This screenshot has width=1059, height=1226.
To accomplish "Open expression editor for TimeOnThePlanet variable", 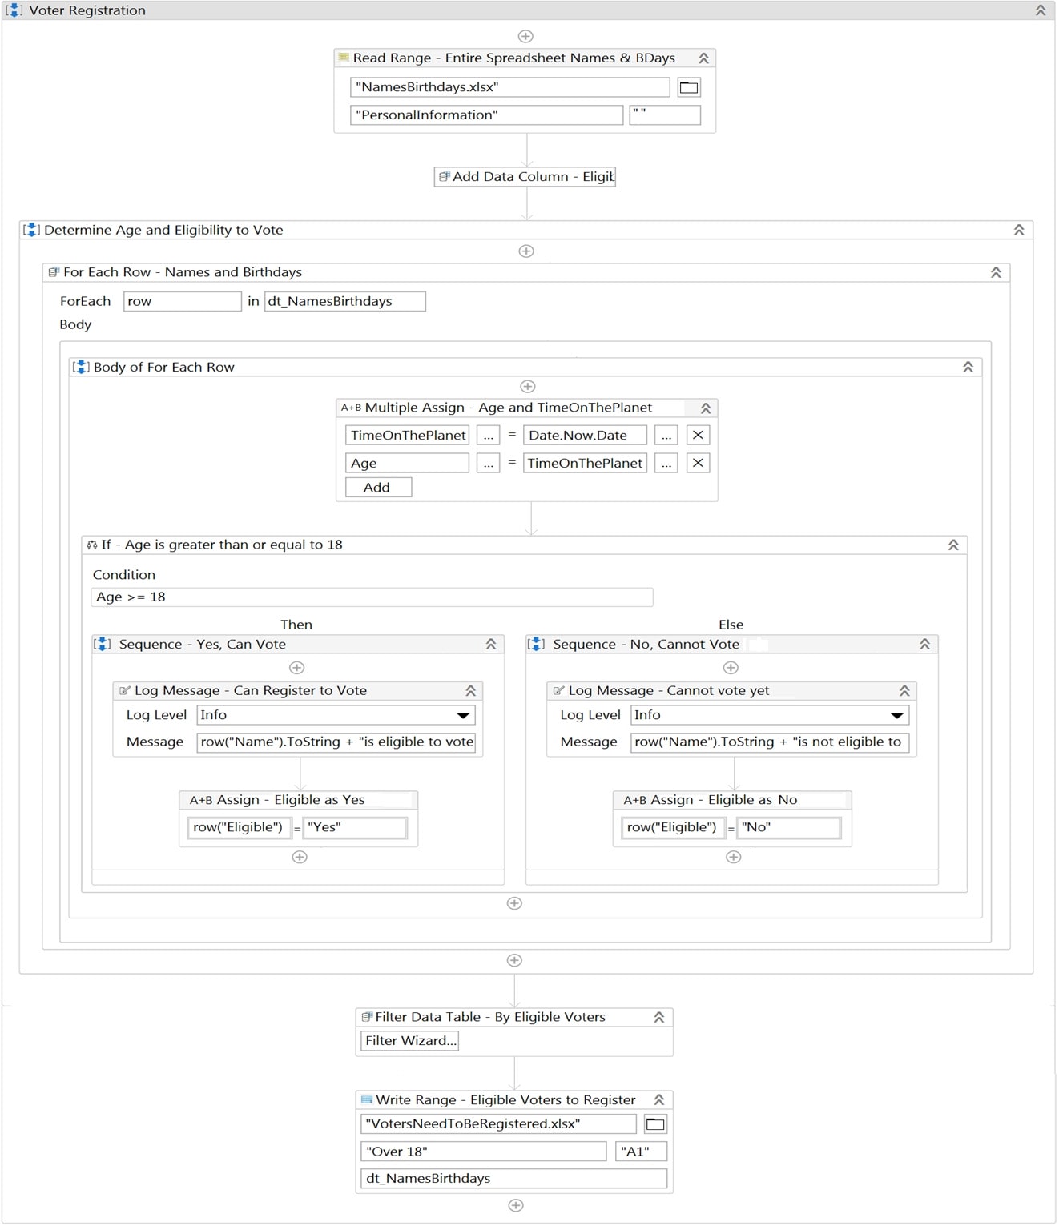I will [x=489, y=436].
